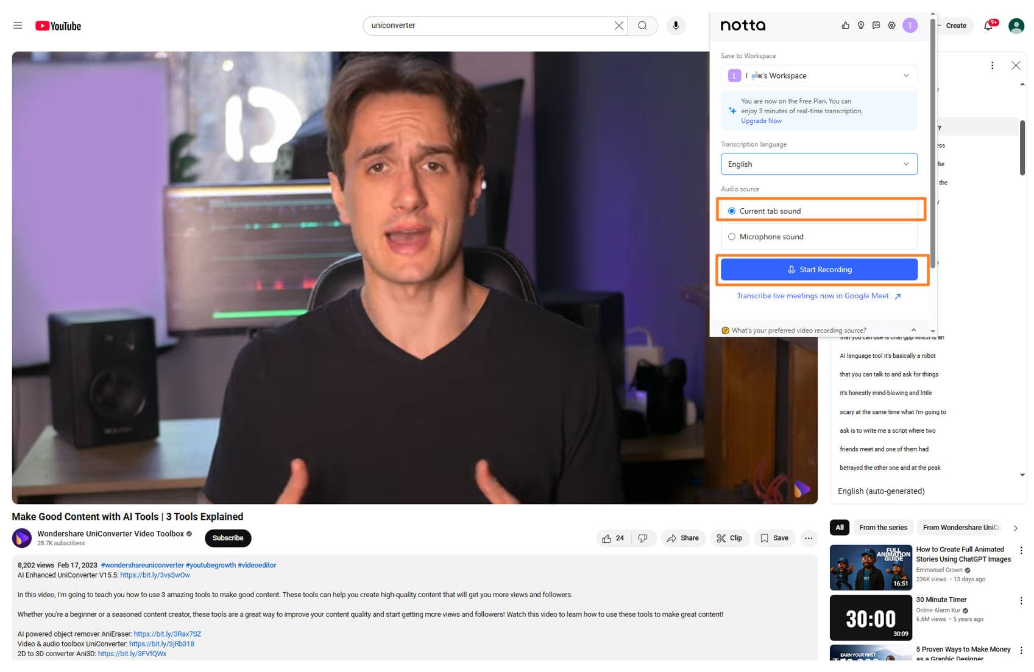Open Transcribe live meetings in Google Meet link
This screenshot has width=1034, height=672.
818,296
